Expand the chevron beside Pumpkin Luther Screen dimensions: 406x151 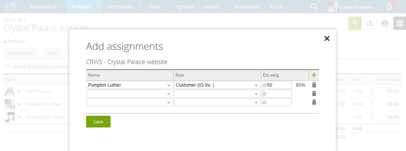(19, 104)
